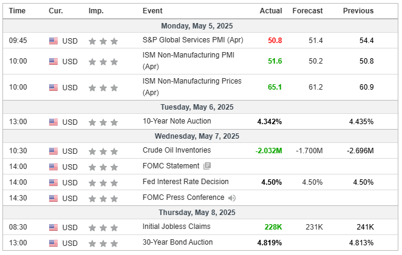Click the US flag in the FOMC Press Conference row
The image size is (402, 255).
pos(53,199)
